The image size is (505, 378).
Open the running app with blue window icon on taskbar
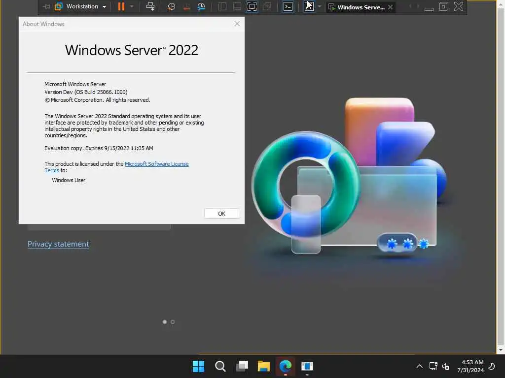point(307,366)
